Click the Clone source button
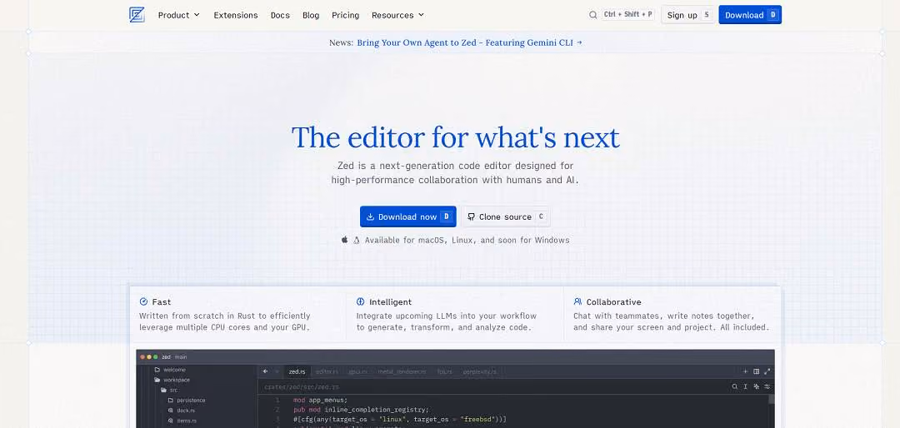 (x=505, y=216)
